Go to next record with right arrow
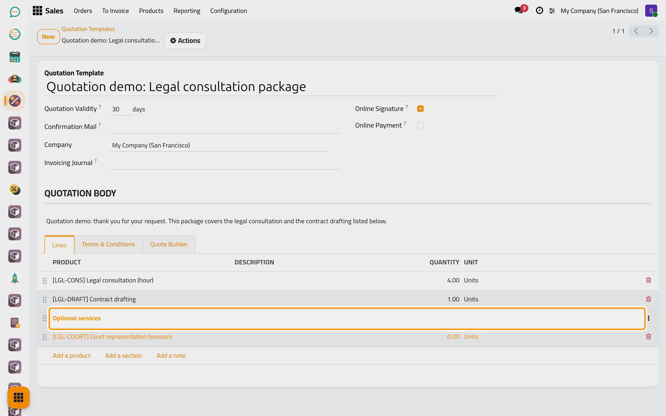This screenshot has height=416, width=666. (x=651, y=31)
